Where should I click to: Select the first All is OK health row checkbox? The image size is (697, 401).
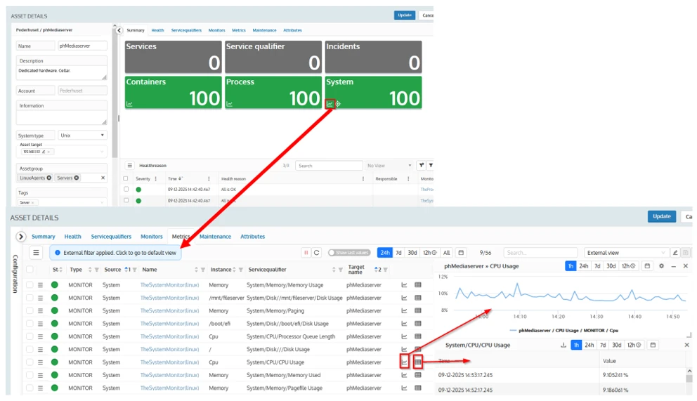(126, 189)
